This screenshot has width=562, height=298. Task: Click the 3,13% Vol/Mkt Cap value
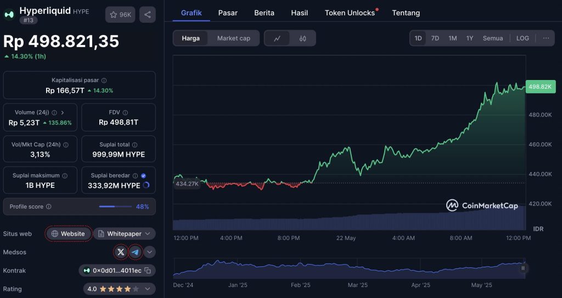40,154
